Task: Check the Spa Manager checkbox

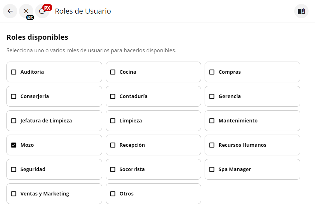Action: coord(212,169)
